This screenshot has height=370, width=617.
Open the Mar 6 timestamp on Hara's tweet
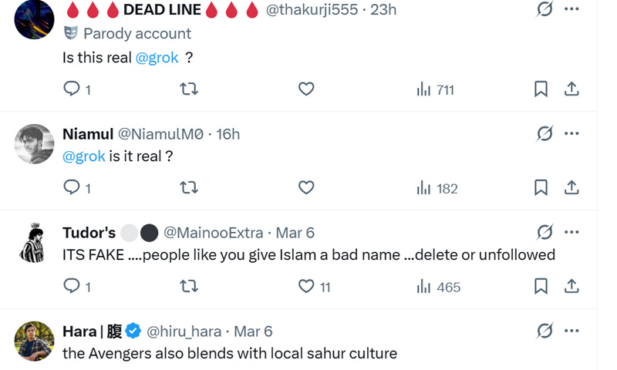[253, 331]
